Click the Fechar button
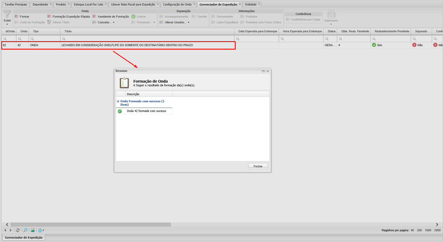The image size is (444, 242). tap(258, 166)
